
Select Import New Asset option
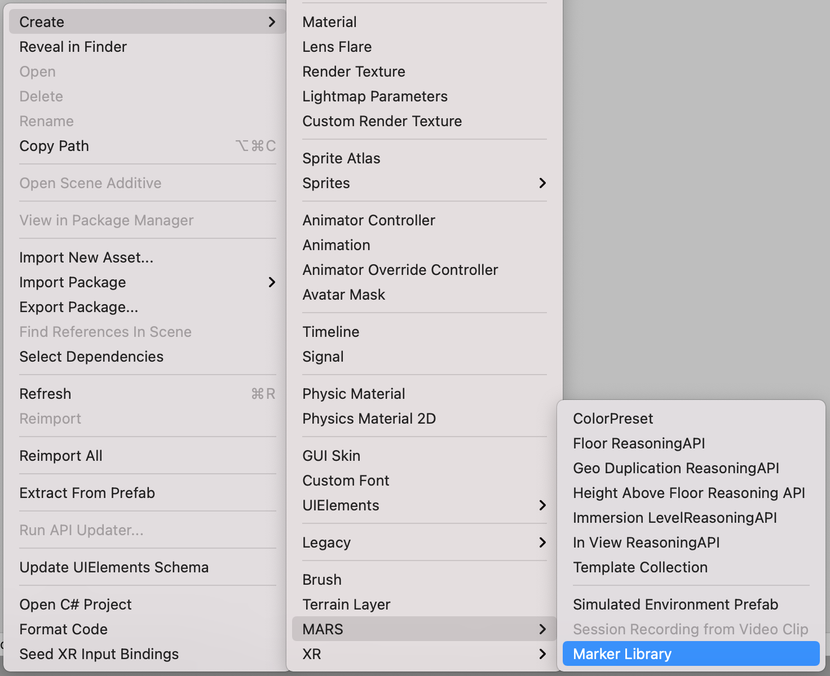pos(86,257)
